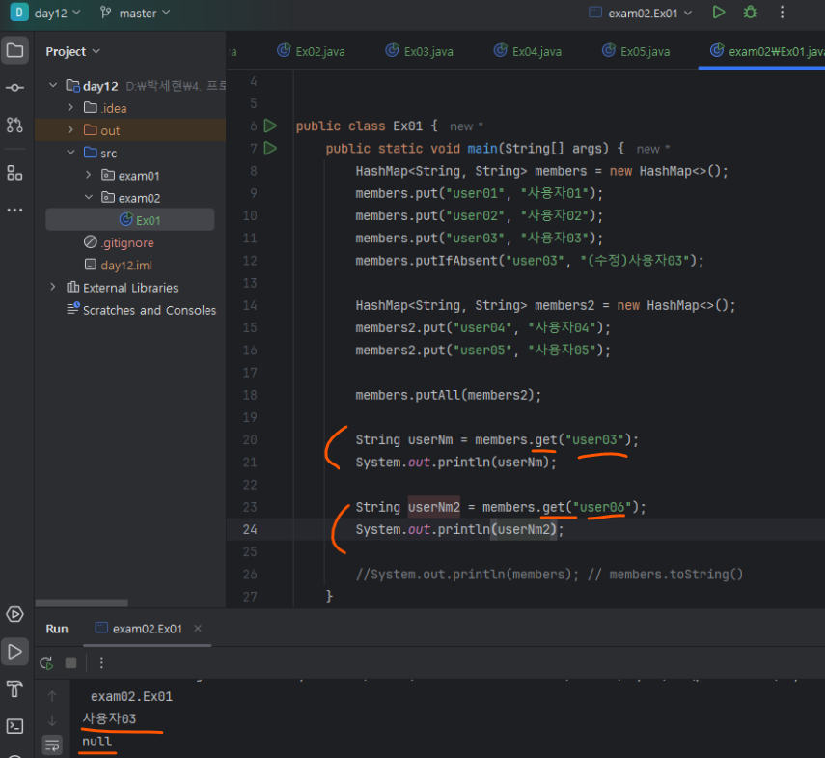Start debugging with the bug icon
The width and height of the screenshot is (825, 758).
pyautogui.click(x=750, y=13)
